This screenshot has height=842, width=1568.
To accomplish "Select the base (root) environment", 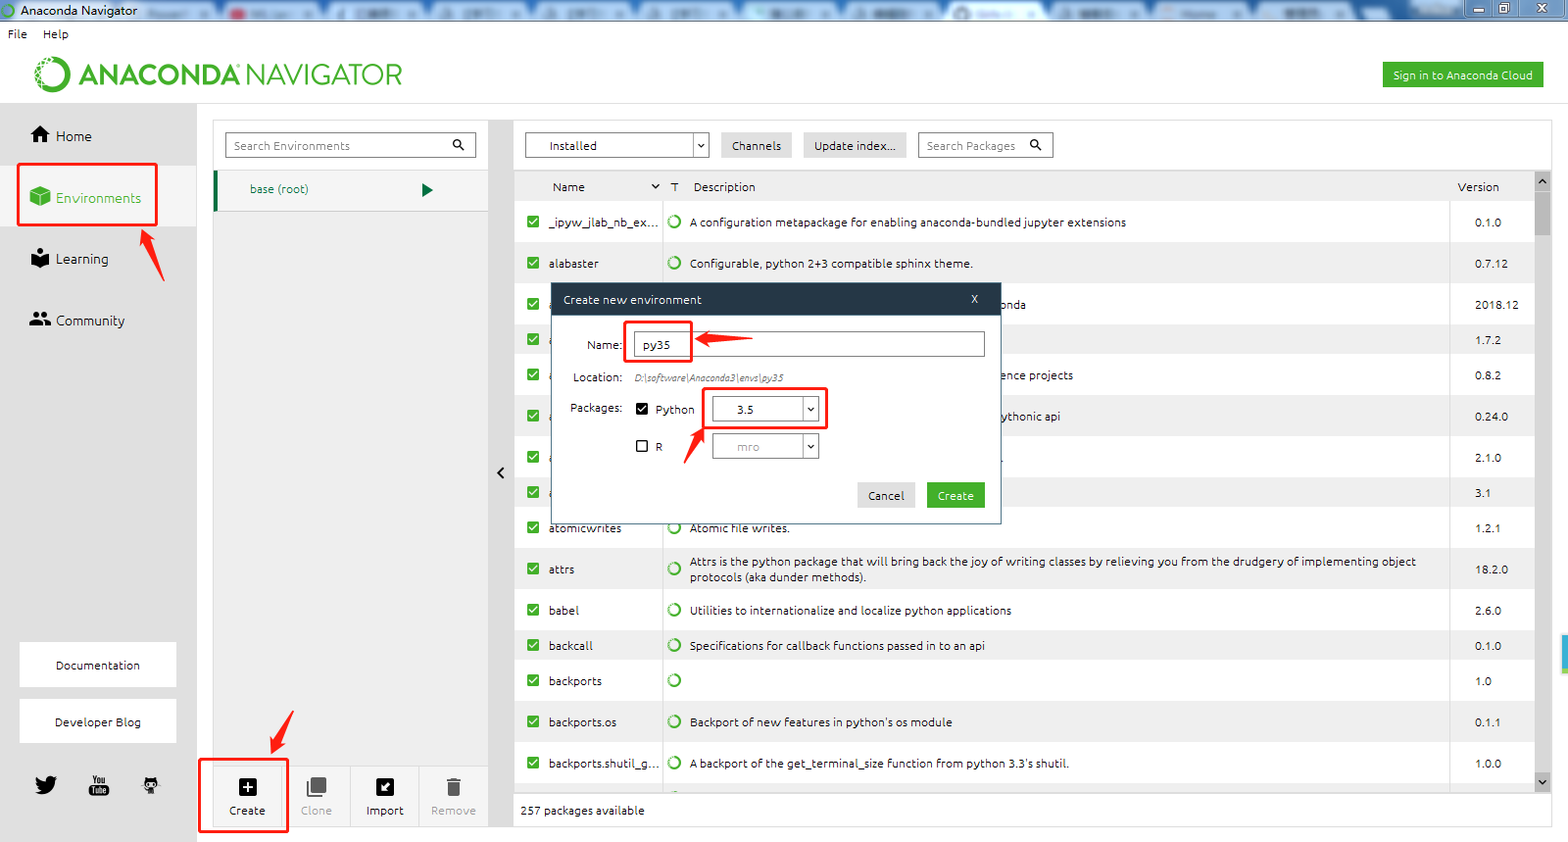I will [351, 190].
